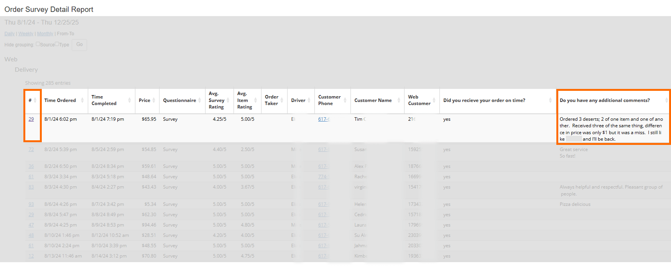Screen dimensions: 671x266
Task: Switch to the Weekly report view
Action: (x=26, y=34)
